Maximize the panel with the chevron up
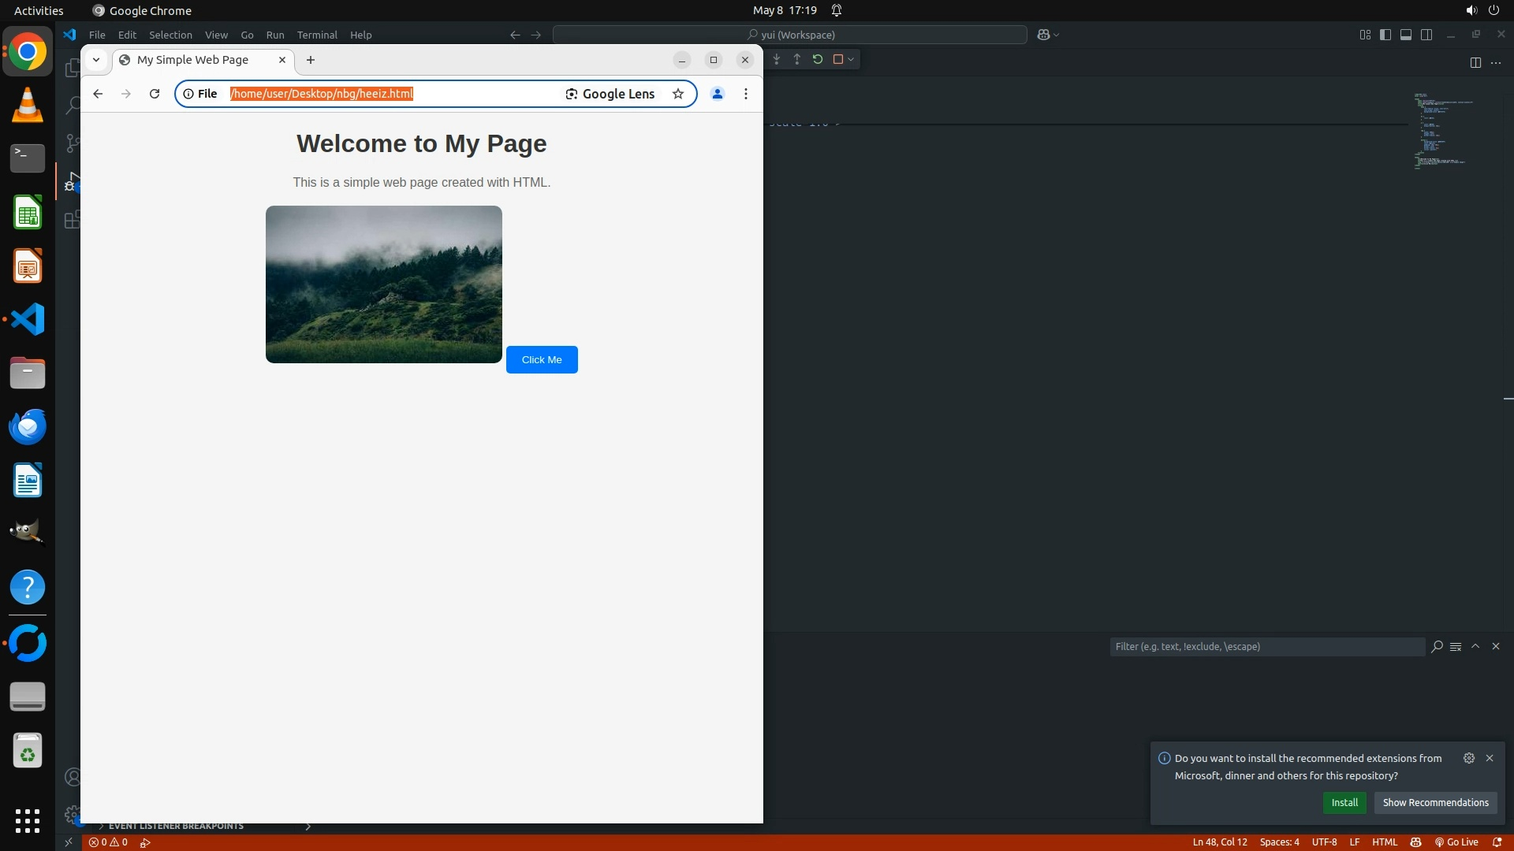The width and height of the screenshot is (1514, 851). pyautogui.click(x=1475, y=646)
